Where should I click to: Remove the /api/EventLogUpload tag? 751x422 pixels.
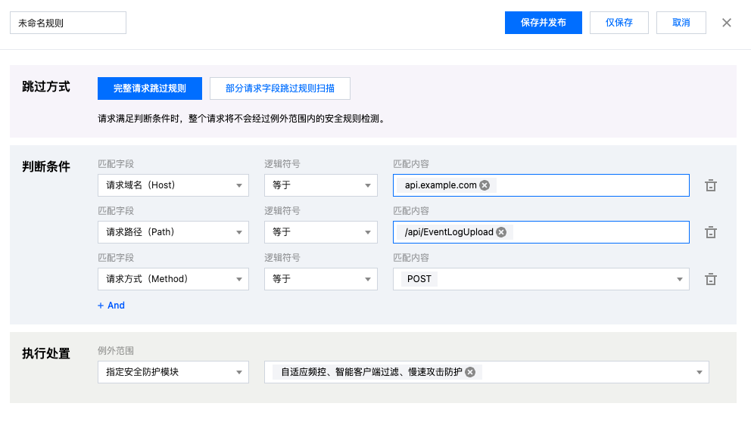tap(501, 232)
